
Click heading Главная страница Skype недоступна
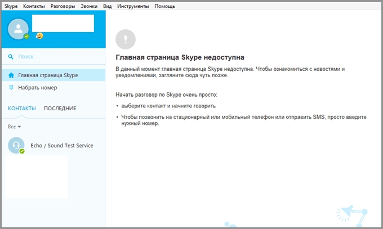coord(180,57)
